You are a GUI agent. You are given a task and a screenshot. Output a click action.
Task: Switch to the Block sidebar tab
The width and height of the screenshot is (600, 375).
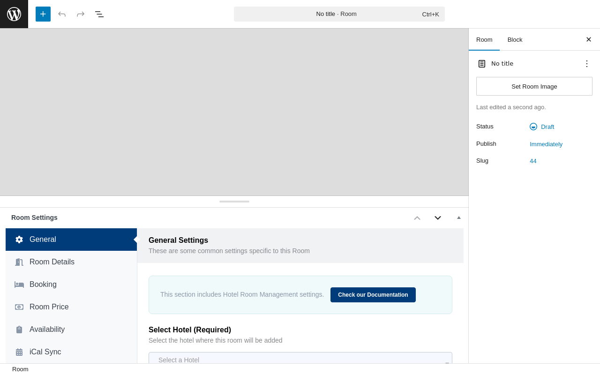tap(515, 40)
